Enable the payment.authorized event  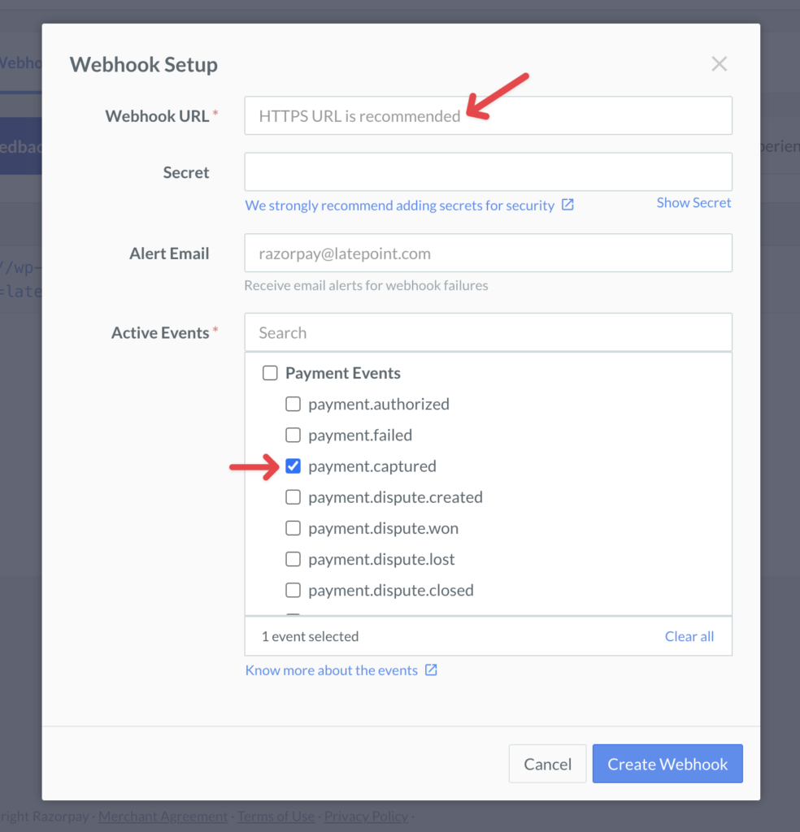pos(293,404)
